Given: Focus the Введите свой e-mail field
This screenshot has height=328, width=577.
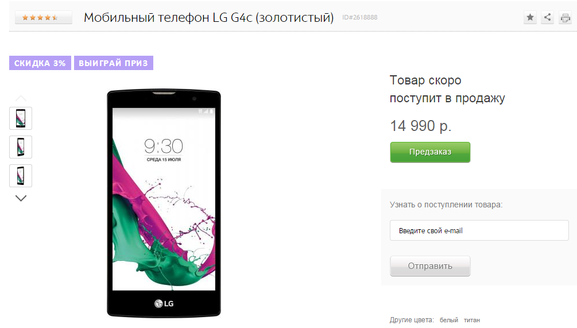Looking at the screenshot, I should [479, 230].
